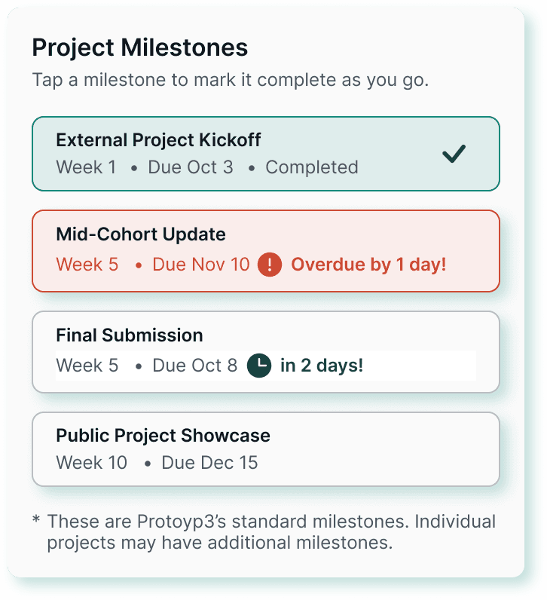Click the "Due Oct 3" date text
Image resolution: width=547 pixels, height=600 pixels.
[191, 167]
